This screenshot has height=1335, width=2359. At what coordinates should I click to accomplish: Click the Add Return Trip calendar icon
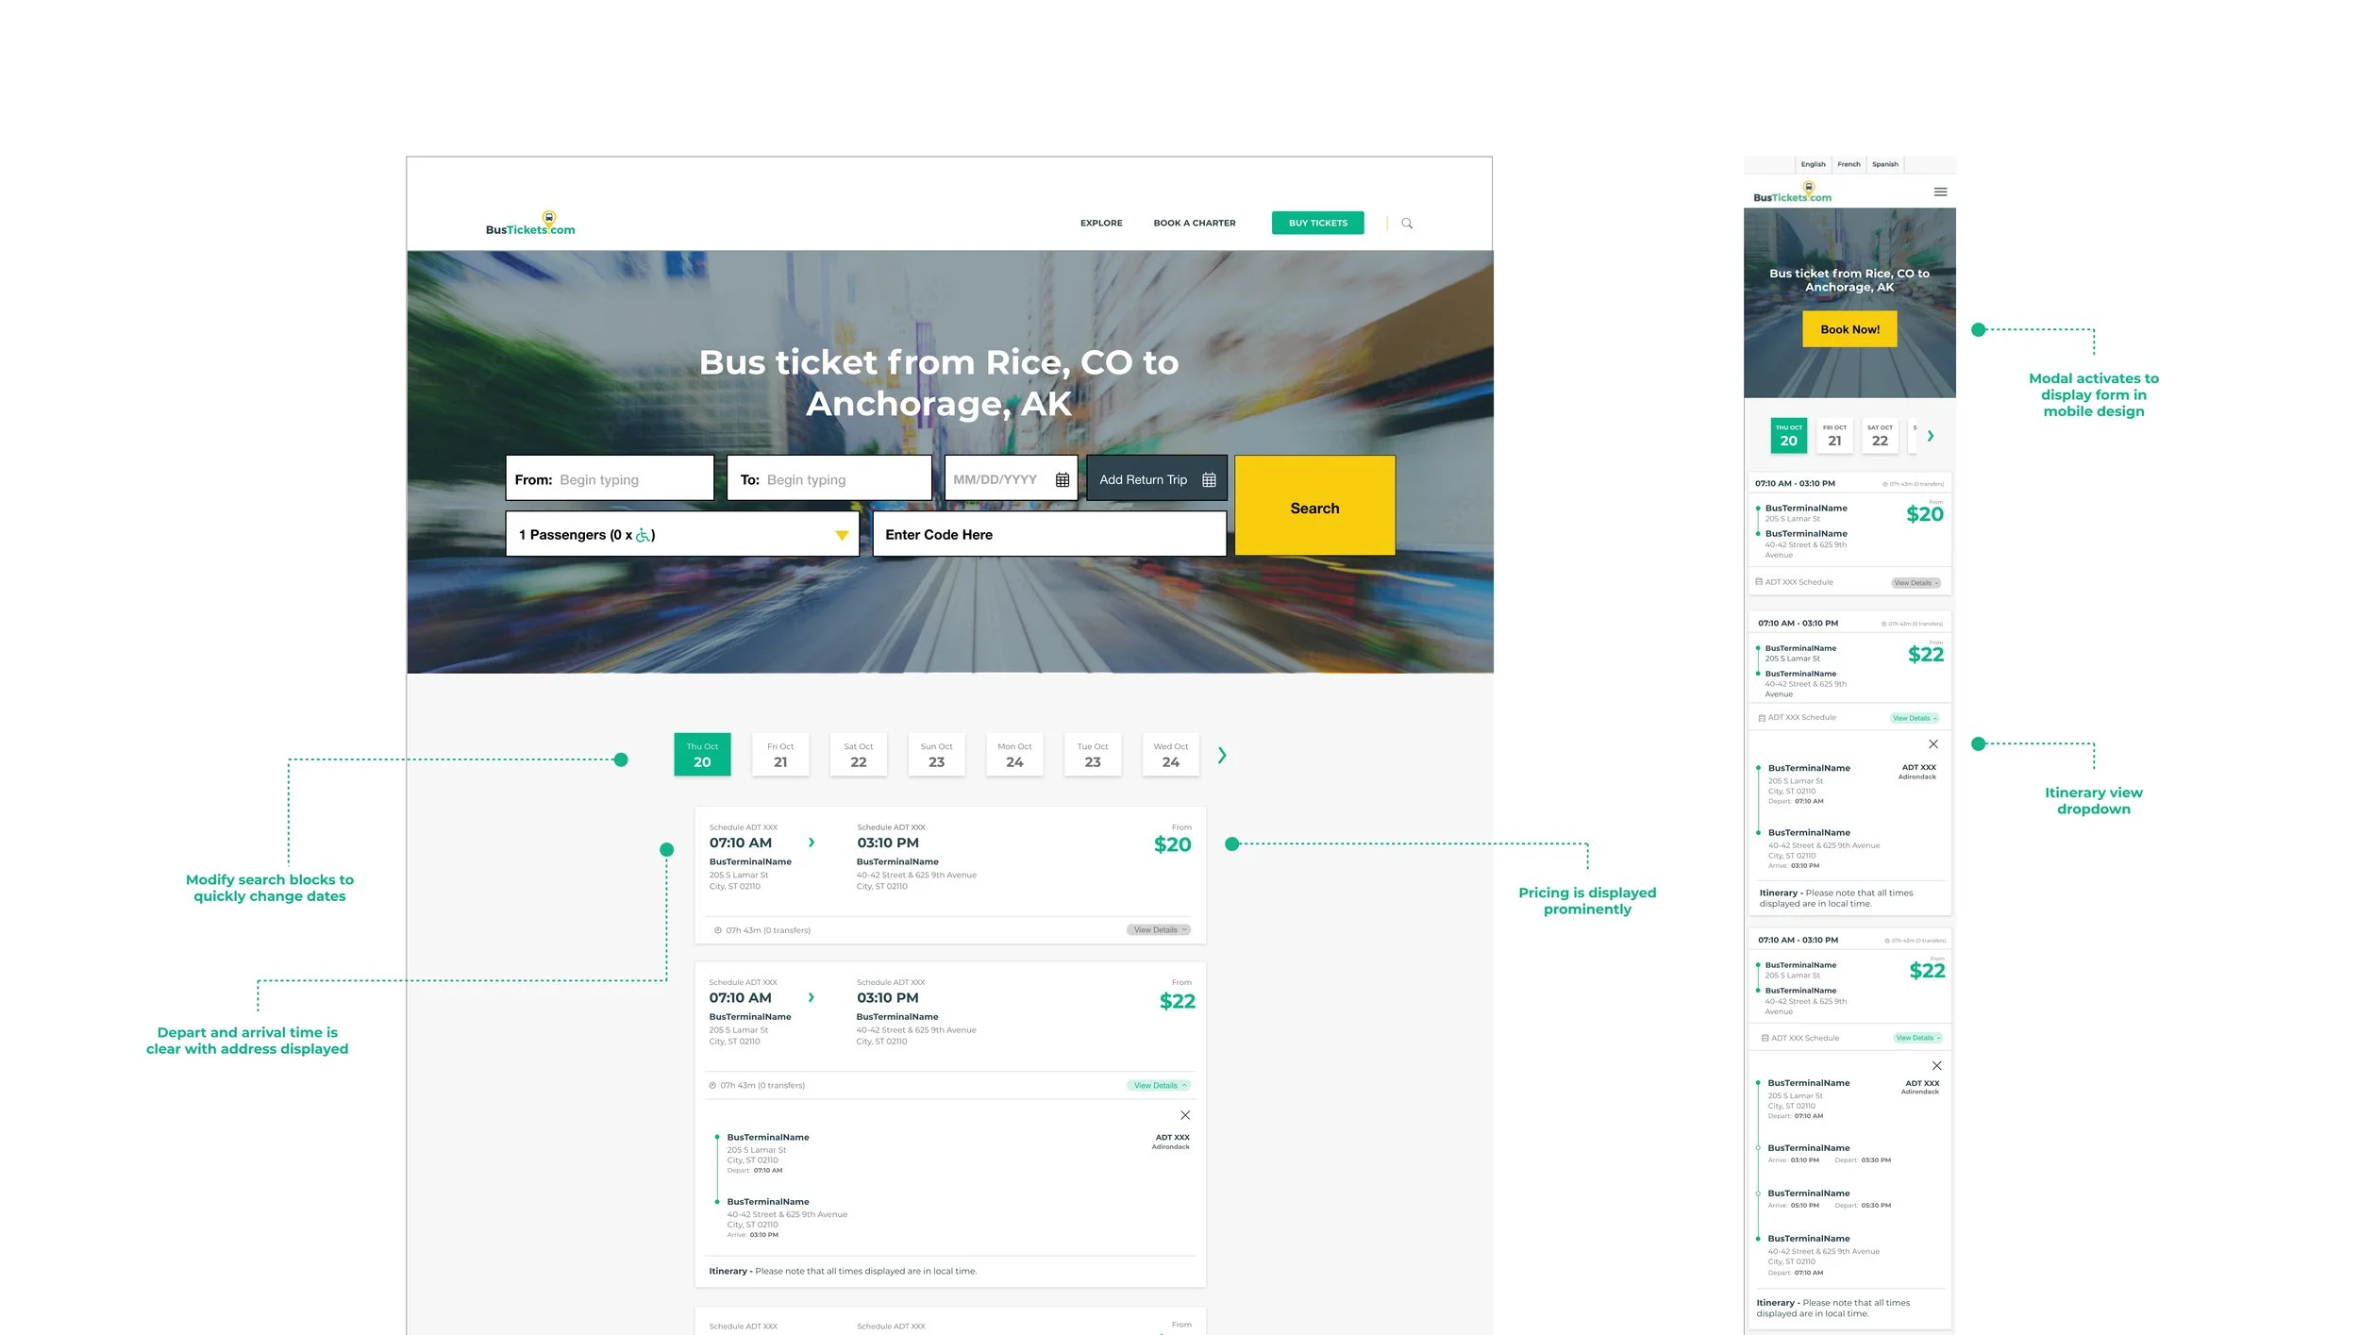tap(1209, 479)
